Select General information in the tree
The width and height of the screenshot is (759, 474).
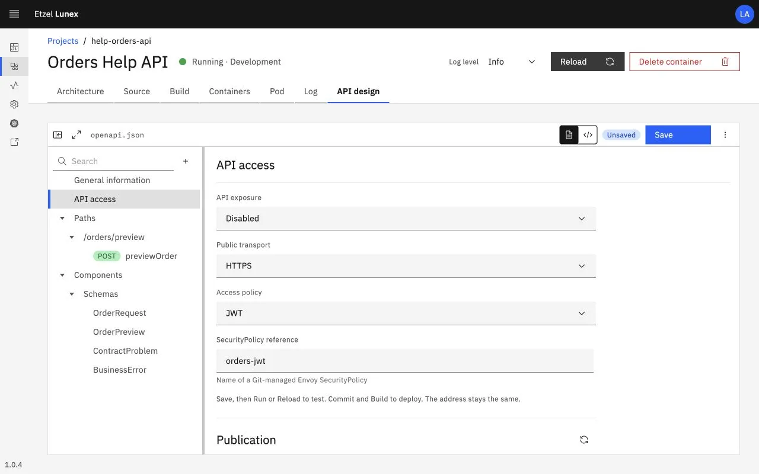pyautogui.click(x=124, y=180)
